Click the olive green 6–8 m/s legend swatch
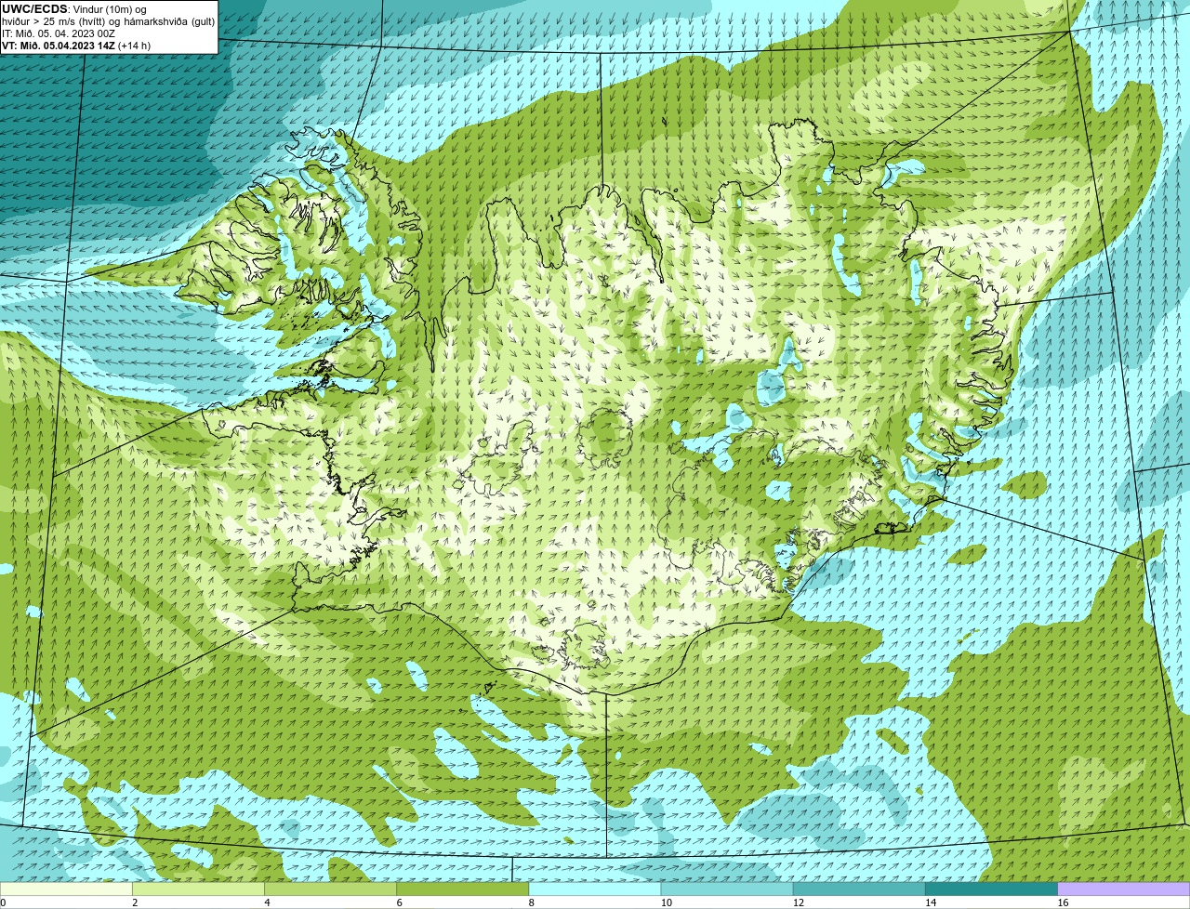This screenshot has width=1190, height=909. pyautogui.click(x=463, y=889)
